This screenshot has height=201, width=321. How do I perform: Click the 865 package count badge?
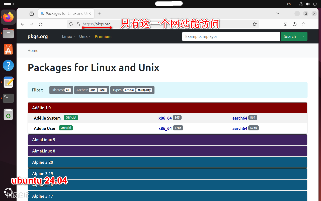[x=177, y=118]
